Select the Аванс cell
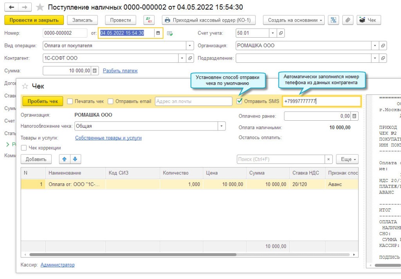 [341, 184]
